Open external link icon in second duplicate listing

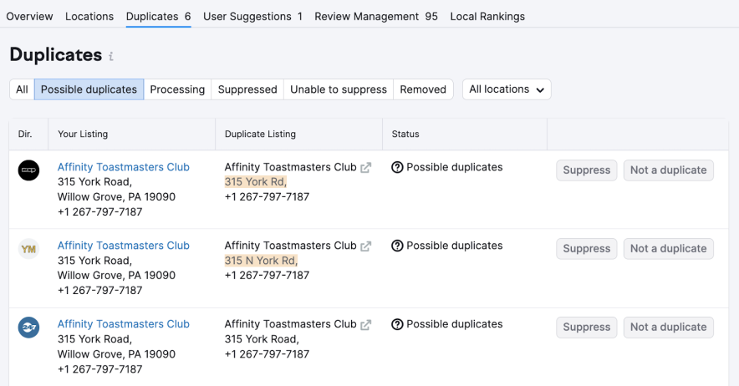pos(365,246)
